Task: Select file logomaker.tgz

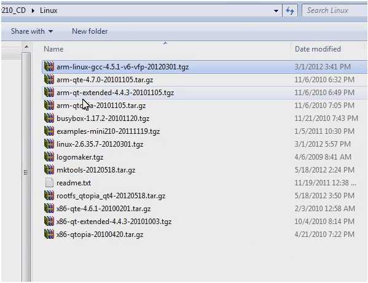Action: tap(80, 157)
